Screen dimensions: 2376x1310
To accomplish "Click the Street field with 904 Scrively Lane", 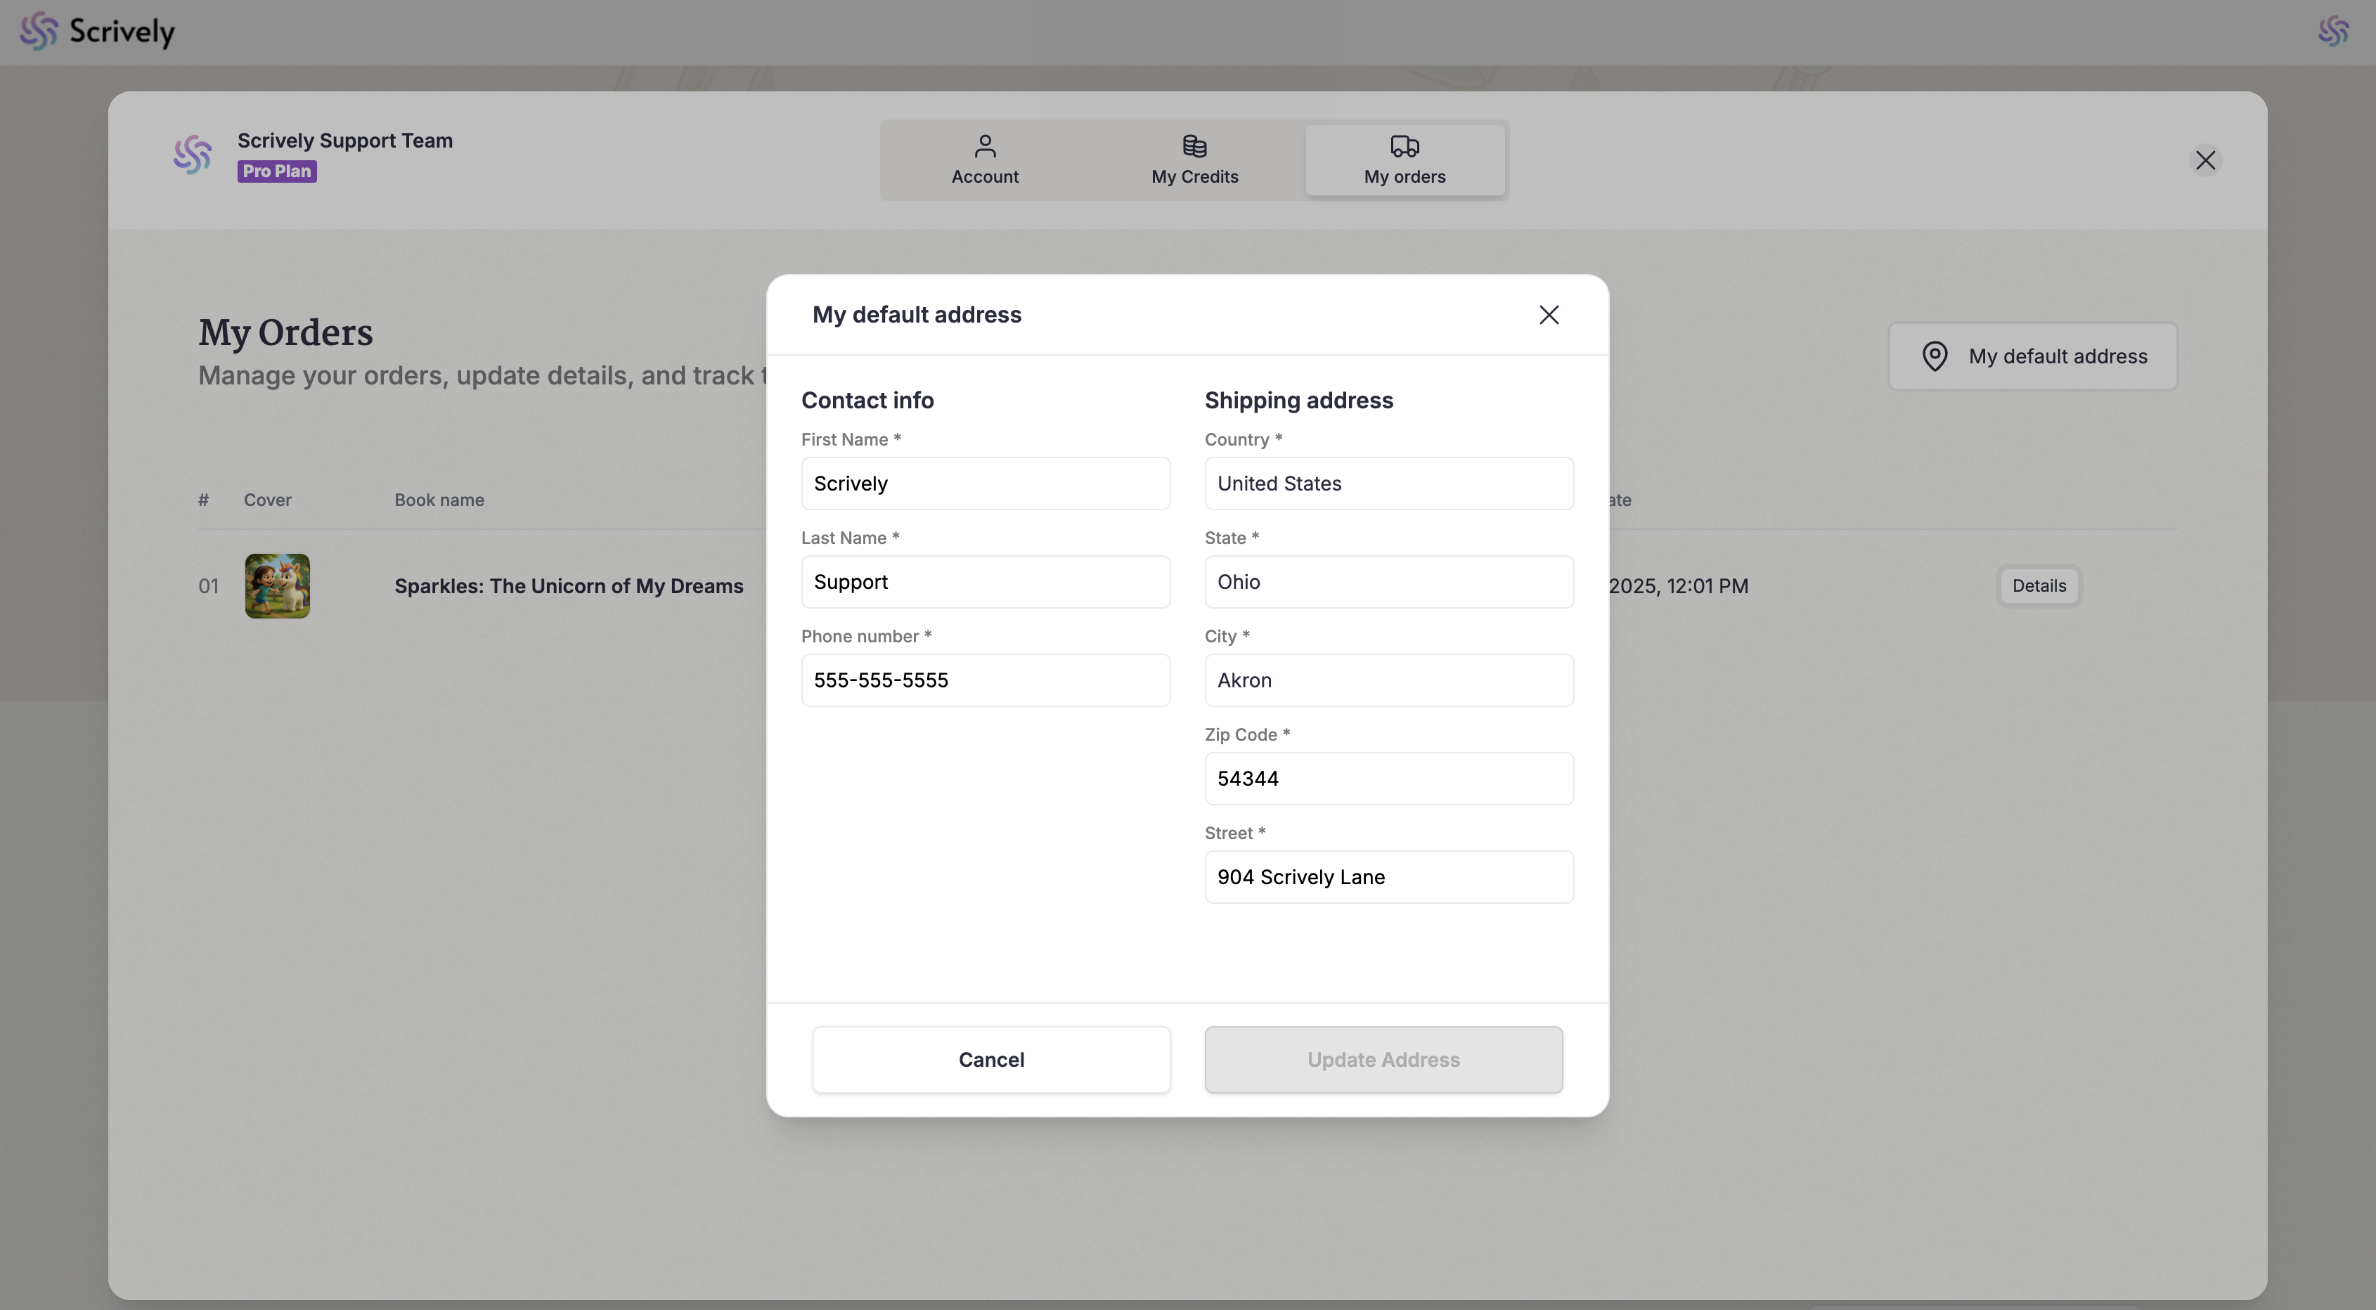I will [x=1388, y=876].
